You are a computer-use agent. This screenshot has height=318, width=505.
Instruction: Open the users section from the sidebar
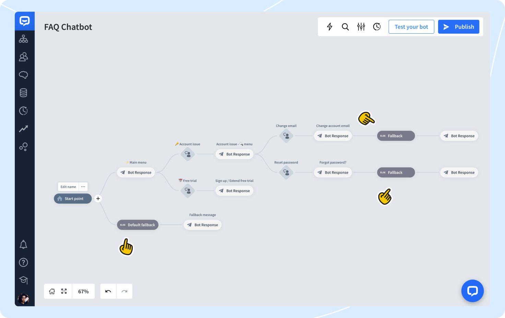[x=23, y=57]
